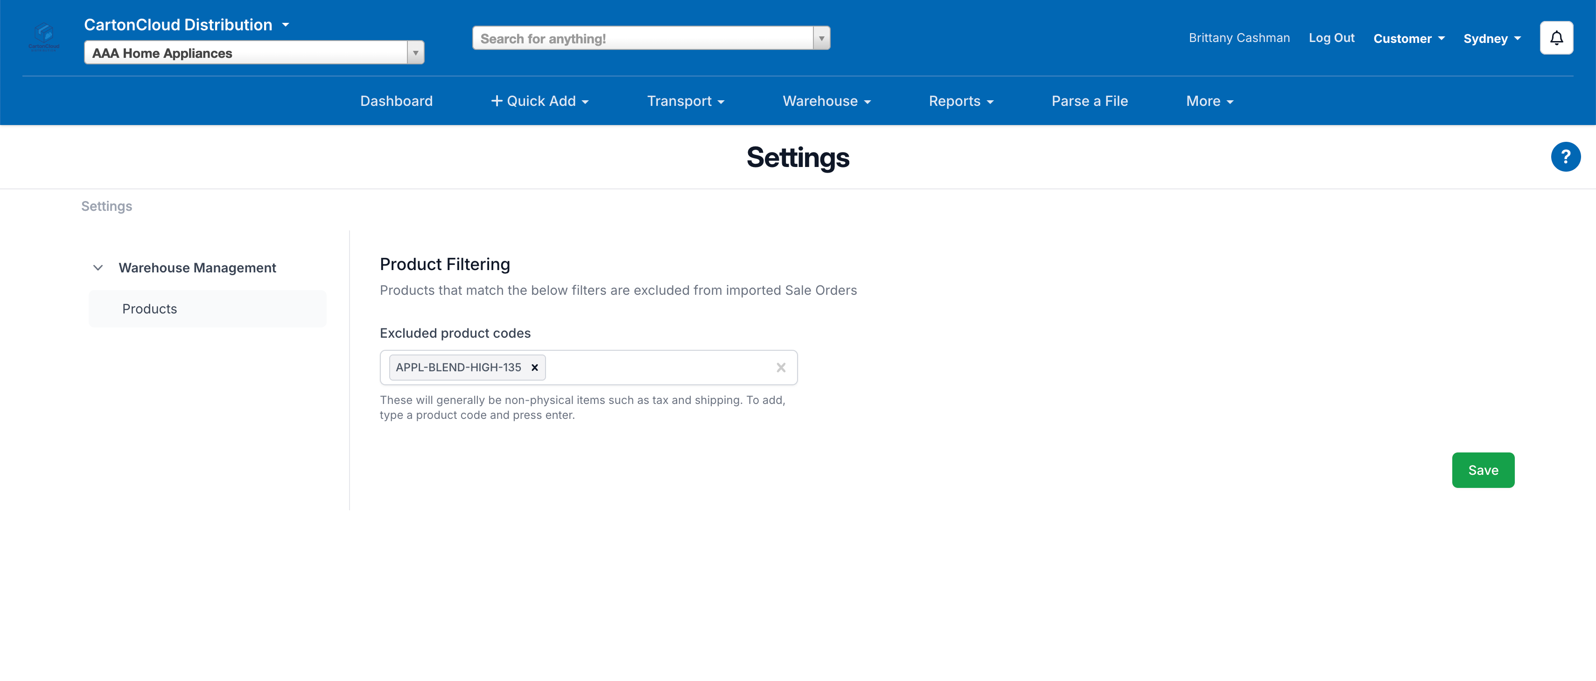The image size is (1596, 681).
Task: Open the Customer role dropdown
Action: click(x=1408, y=38)
